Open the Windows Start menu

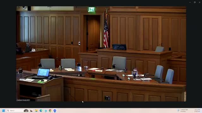[3, 110]
